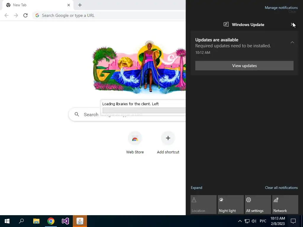Go back using Chrome's back arrow
Image resolution: width=303 pixels, height=227 pixels.
pos(7,15)
